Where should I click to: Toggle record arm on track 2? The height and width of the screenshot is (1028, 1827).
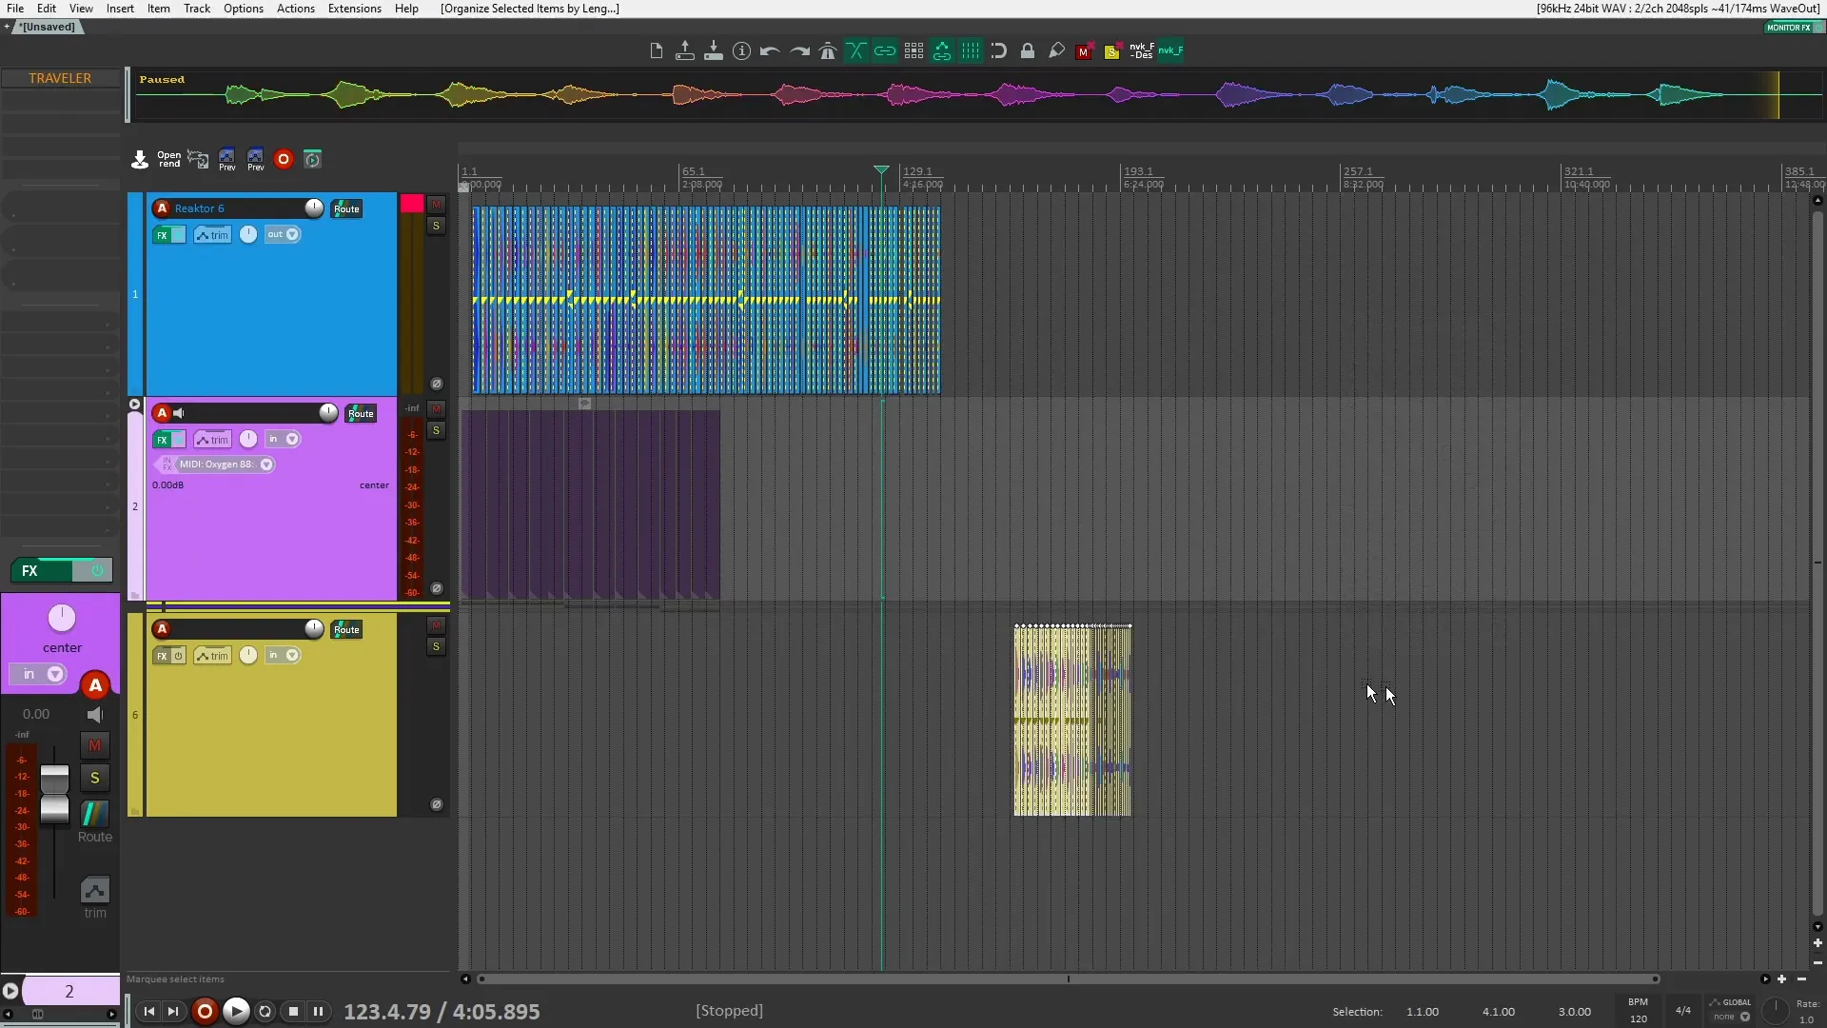[x=162, y=413]
